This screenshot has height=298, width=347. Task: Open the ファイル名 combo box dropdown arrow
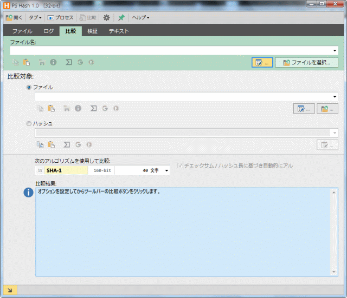point(335,50)
